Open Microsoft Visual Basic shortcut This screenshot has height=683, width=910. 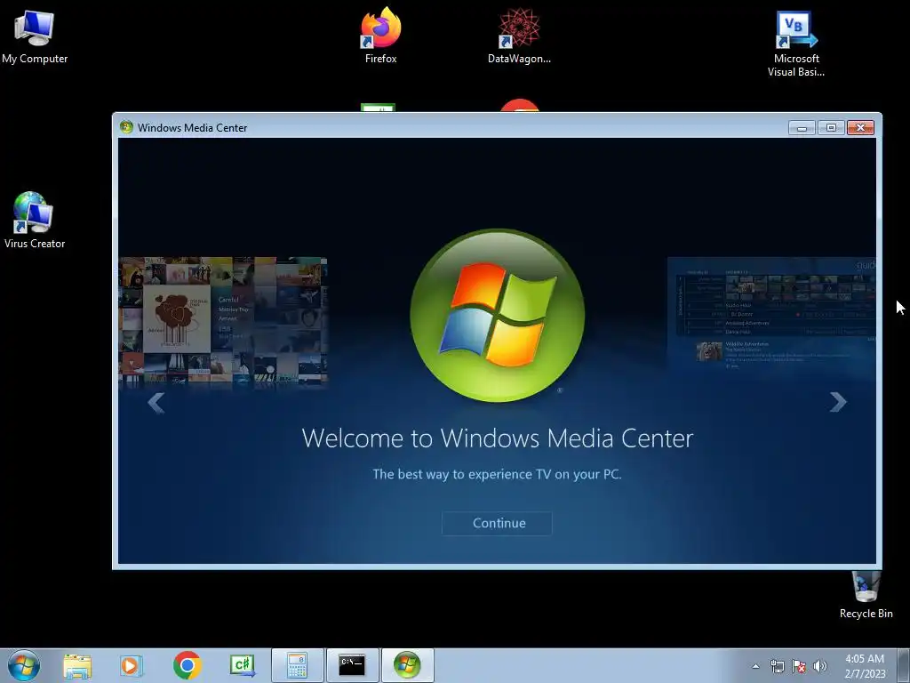[x=796, y=44]
